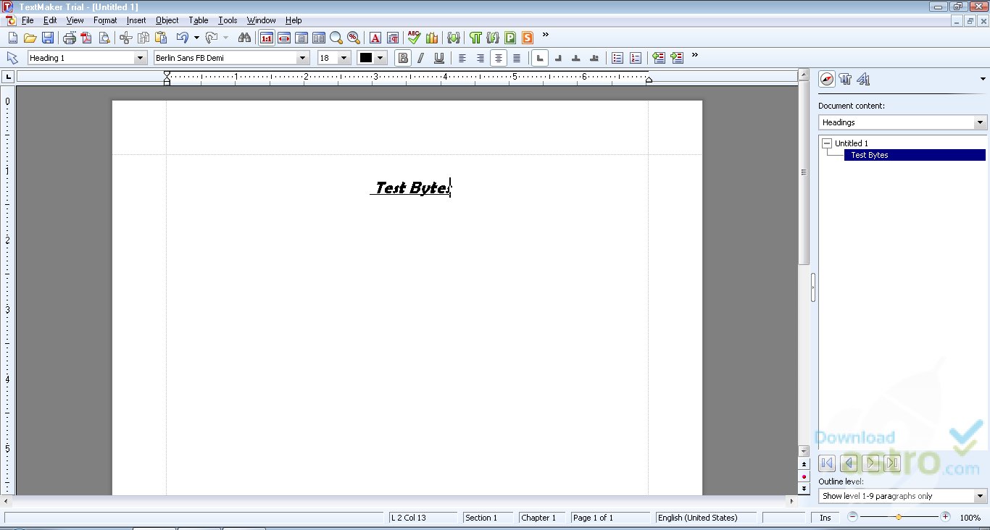Collapse the Untitled 1 tree node
990x530 pixels.
pyautogui.click(x=826, y=143)
